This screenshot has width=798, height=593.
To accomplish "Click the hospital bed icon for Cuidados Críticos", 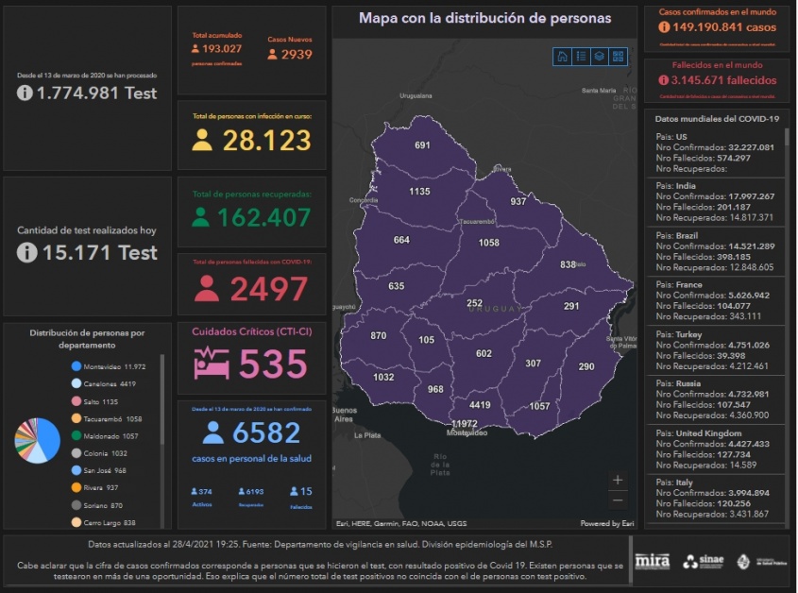I will 212,364.
